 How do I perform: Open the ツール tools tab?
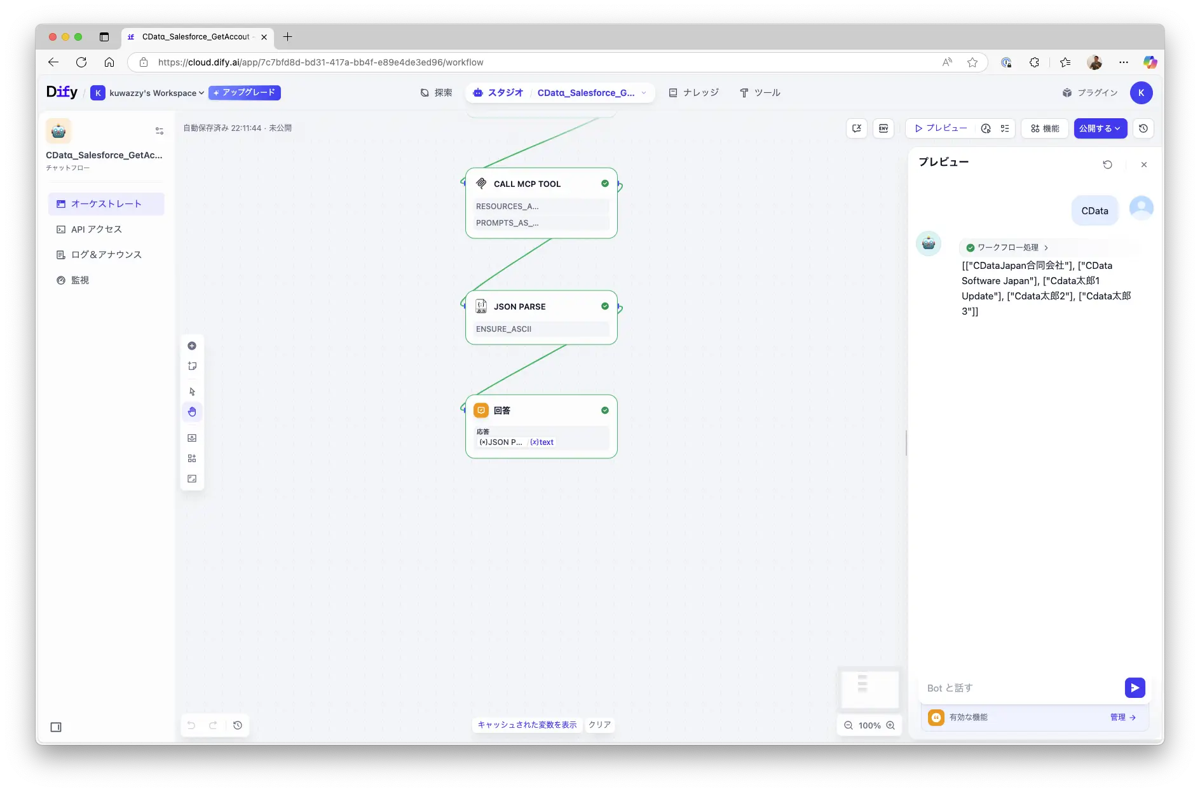tap(760, 93)
